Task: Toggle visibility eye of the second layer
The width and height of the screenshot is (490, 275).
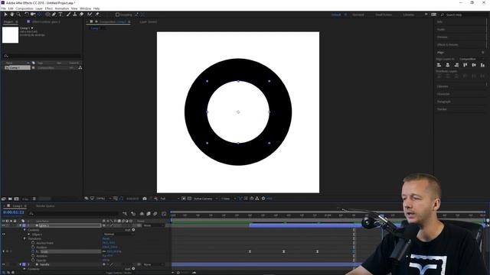Action: [x=3, y=264]
